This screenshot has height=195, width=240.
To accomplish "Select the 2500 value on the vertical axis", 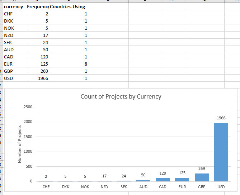I will 28,107.
